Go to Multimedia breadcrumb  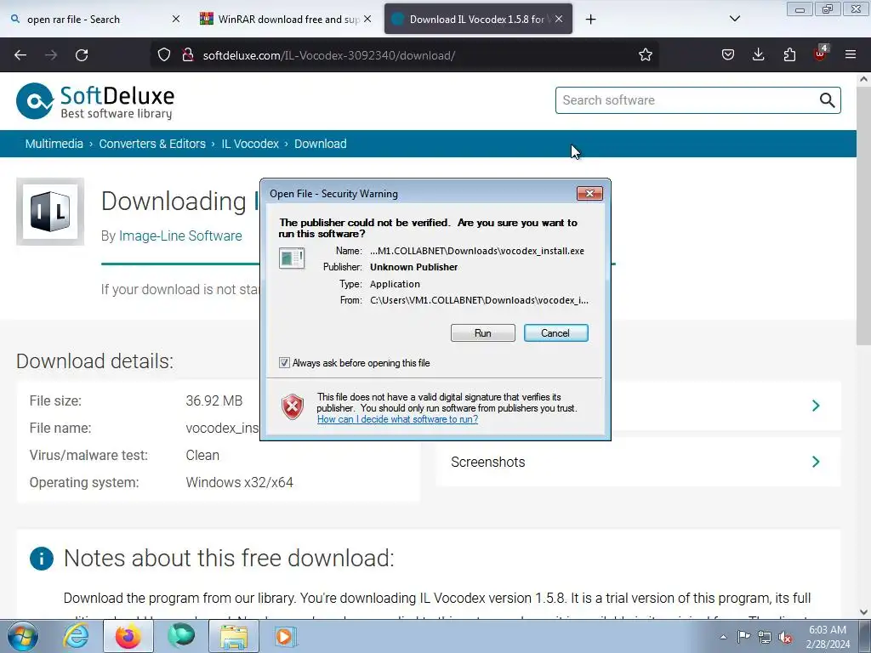point(54,144)
